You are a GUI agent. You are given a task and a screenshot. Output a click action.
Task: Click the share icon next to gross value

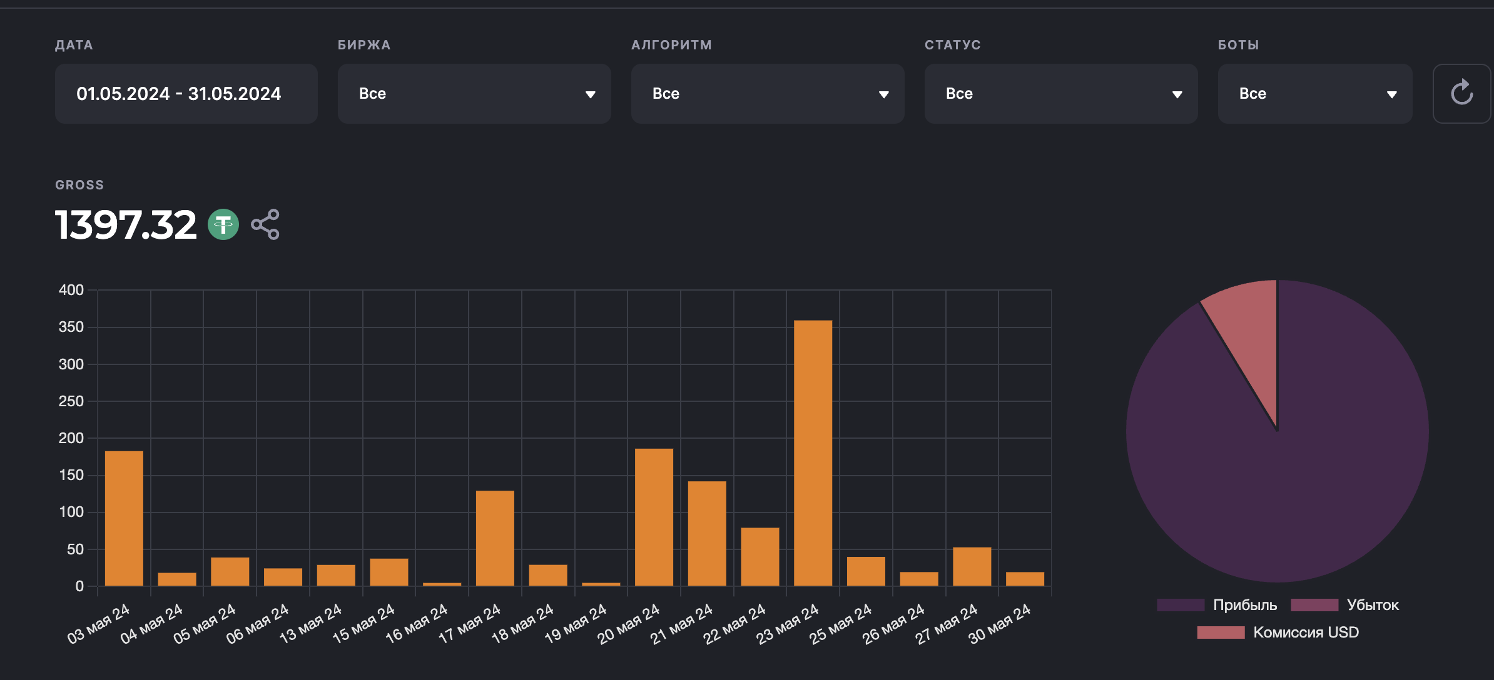(265, 224)
